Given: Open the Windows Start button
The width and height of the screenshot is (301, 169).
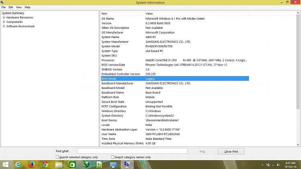Looking at the screenshot, I should (x=5, y=165).
